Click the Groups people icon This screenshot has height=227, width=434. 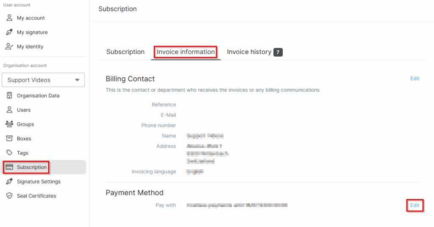pos(9,124)
